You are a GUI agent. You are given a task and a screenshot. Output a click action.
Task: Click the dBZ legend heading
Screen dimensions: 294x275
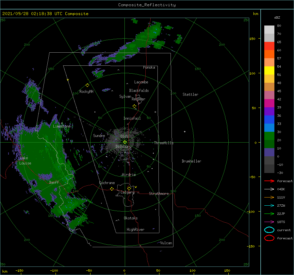click(277, 17)
